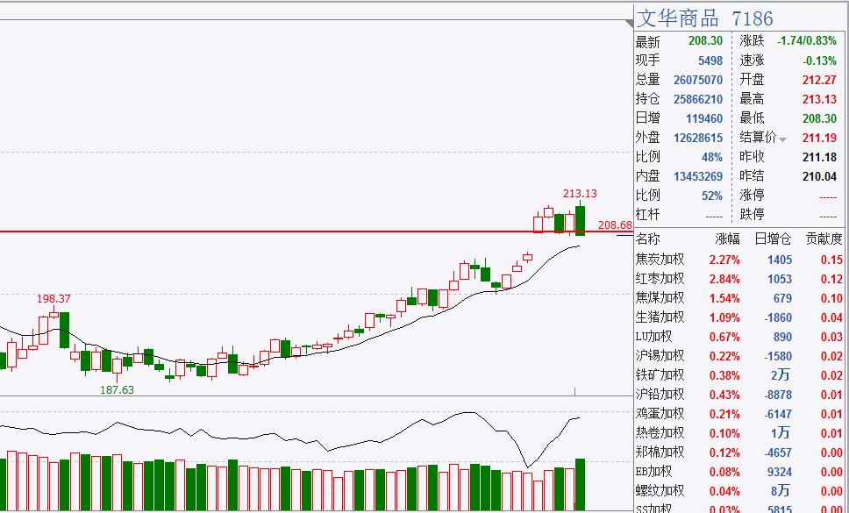
Task: Select the 沪锡加权 row
Action: pos(739,356)
